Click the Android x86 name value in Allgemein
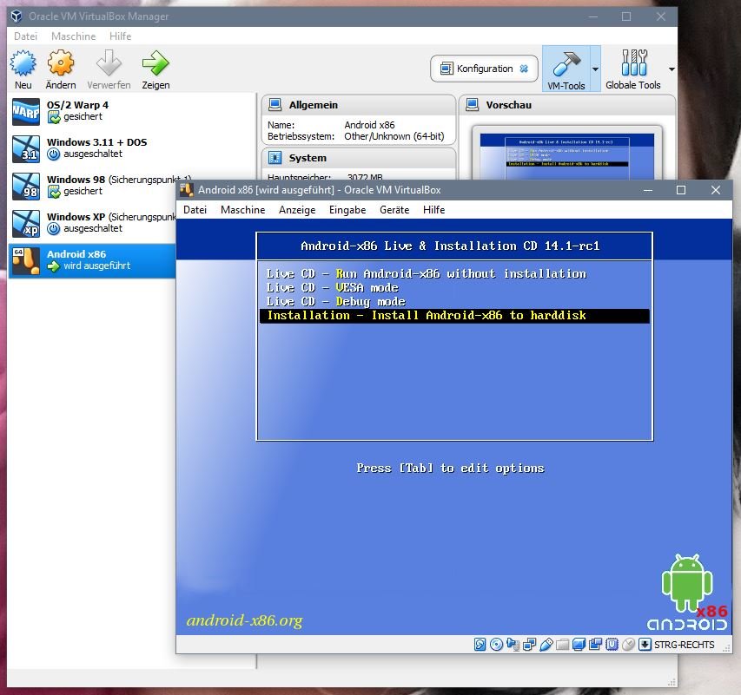Screen dimensions: 741x695 (x=369, y=125)
